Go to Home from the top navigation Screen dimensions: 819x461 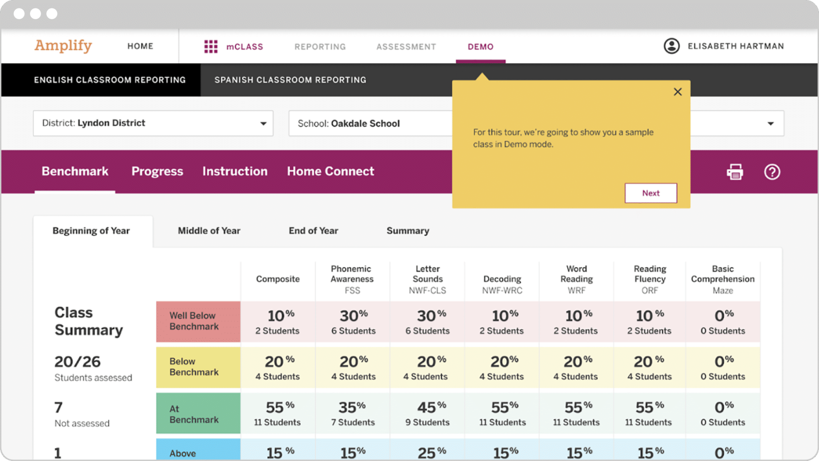pos(140,46)
